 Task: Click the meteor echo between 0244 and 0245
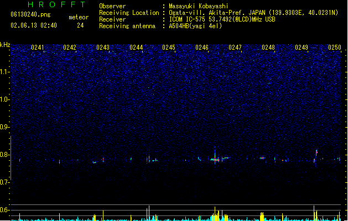pos(148,159)
